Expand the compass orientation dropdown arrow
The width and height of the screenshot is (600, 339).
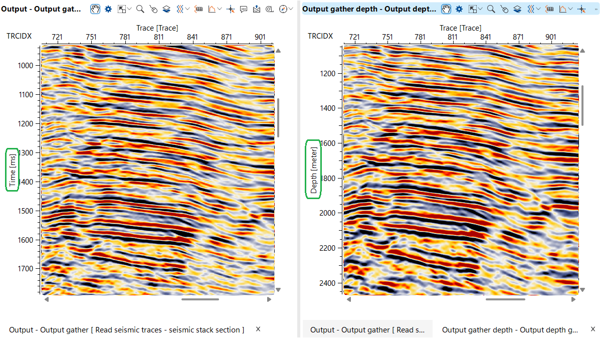click(291, 9)
